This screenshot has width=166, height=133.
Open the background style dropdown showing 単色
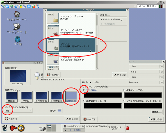(x=18, y=110)
